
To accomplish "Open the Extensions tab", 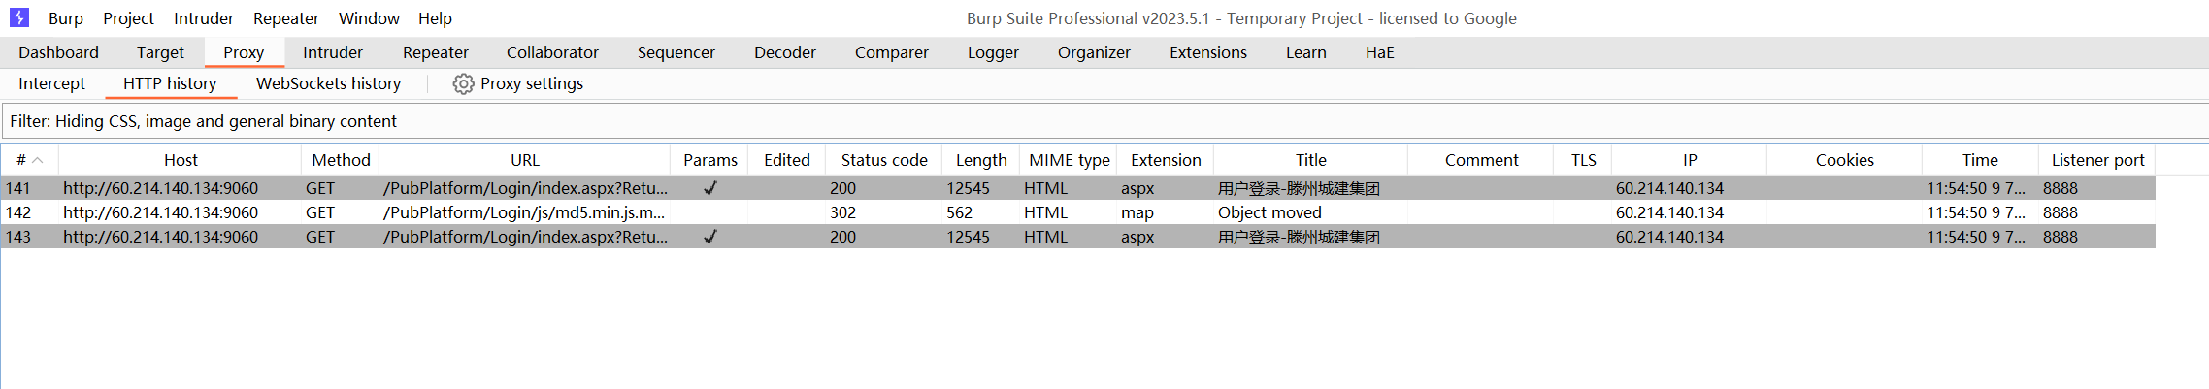I will [1208, 52].
